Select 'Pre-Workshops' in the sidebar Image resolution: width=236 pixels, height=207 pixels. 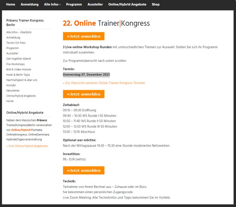[15, 64]
